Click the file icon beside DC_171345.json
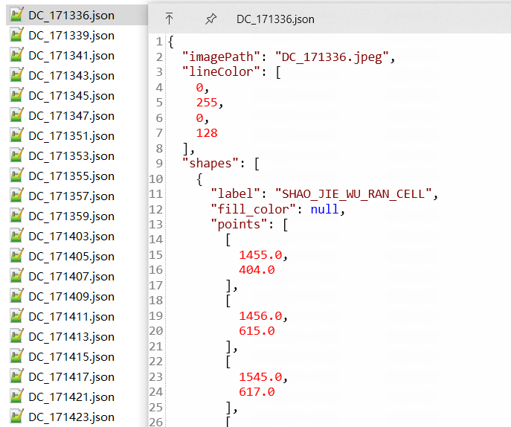This screenshot has height=427, width=511. click(x=16, y=95)
